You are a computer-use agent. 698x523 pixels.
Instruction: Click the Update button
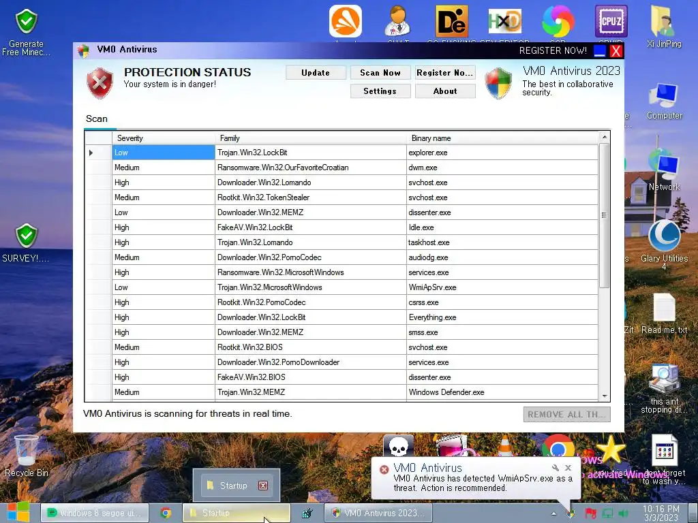pyautogui.click(x=316, y=72)
